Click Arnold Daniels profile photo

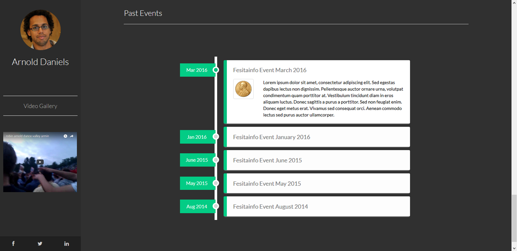(40, 30)
